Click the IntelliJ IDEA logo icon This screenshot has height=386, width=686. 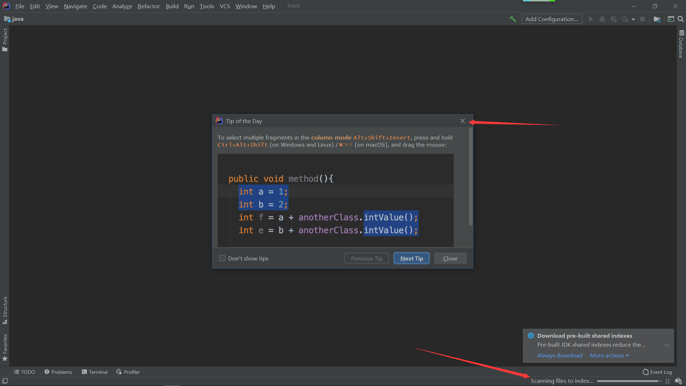(6, 6)
